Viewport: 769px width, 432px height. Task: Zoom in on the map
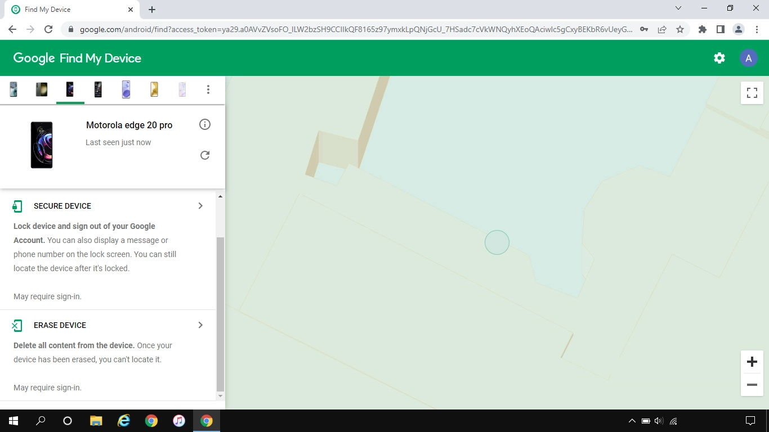coord(752,362)
